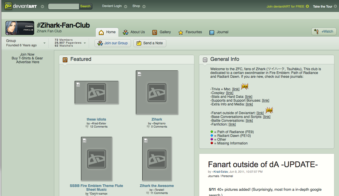Click the '72 Members' stat text

[64, 40]
